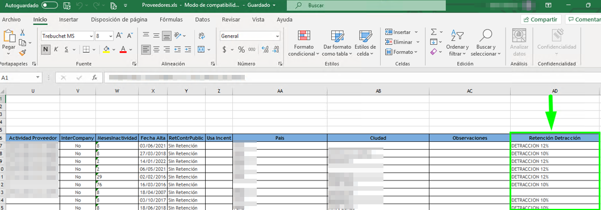Click the accounting currency $ icon
The image size is (601, 210).
(224, 49)
